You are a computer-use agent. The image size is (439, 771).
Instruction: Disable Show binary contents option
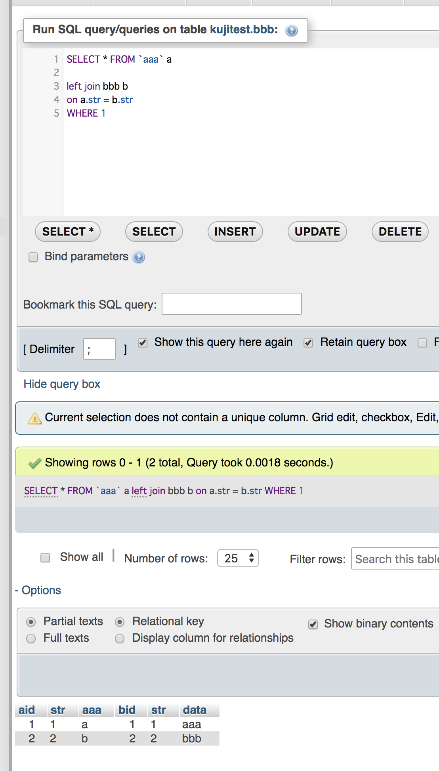(313, 624)
